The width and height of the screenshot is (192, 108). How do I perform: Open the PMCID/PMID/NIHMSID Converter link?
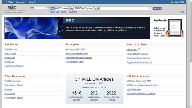point(141,94)
